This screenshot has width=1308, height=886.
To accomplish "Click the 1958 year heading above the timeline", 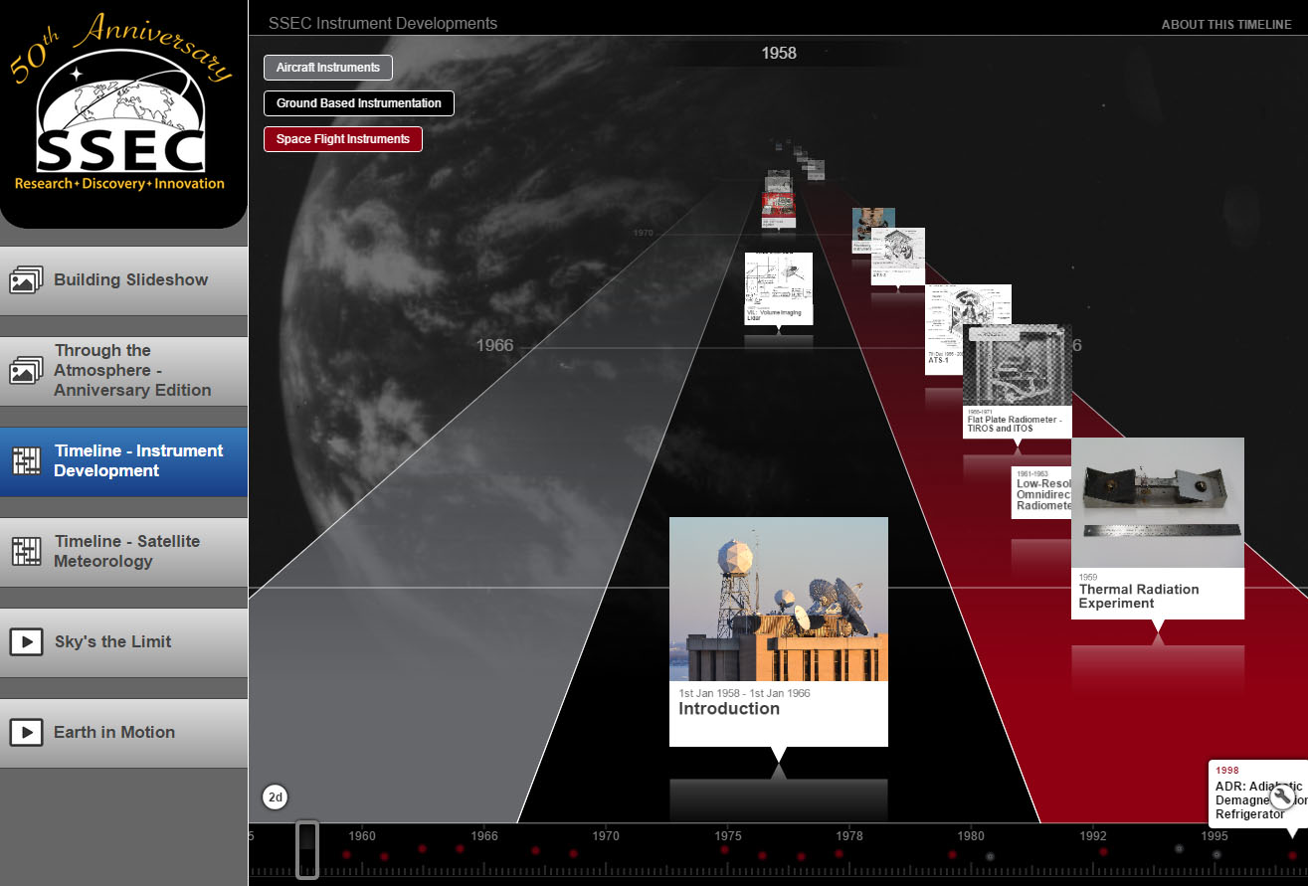I will 779,53.
